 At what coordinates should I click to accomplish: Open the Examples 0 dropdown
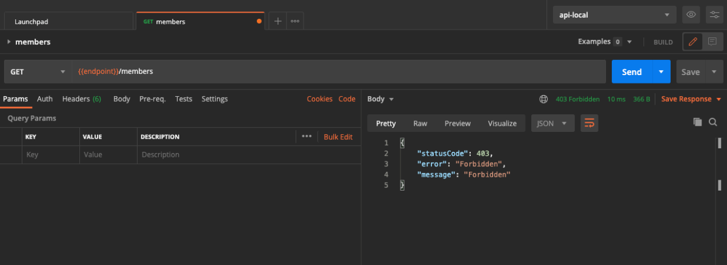point(605,42)
